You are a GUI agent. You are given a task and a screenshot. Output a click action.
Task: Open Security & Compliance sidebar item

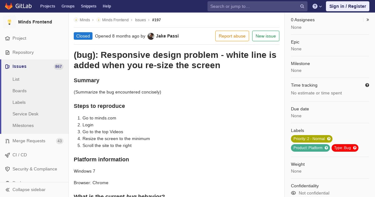click(34, 169)
